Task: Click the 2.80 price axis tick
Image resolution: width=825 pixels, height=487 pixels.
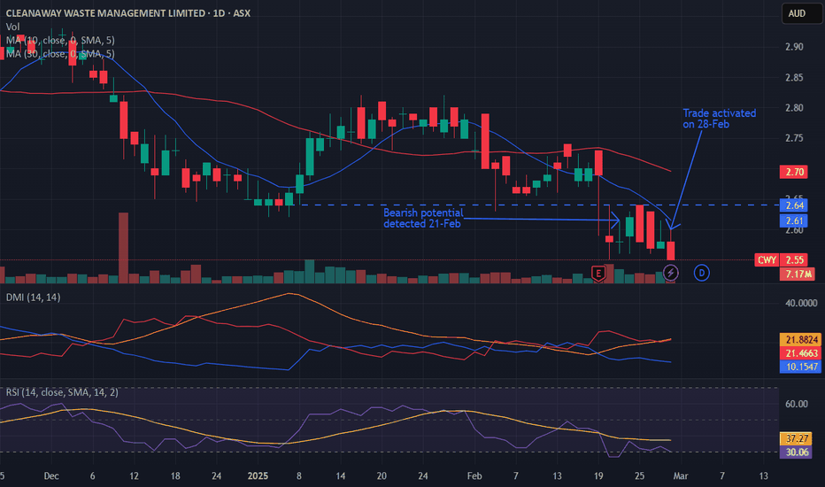Action: (x=794, y=108)
